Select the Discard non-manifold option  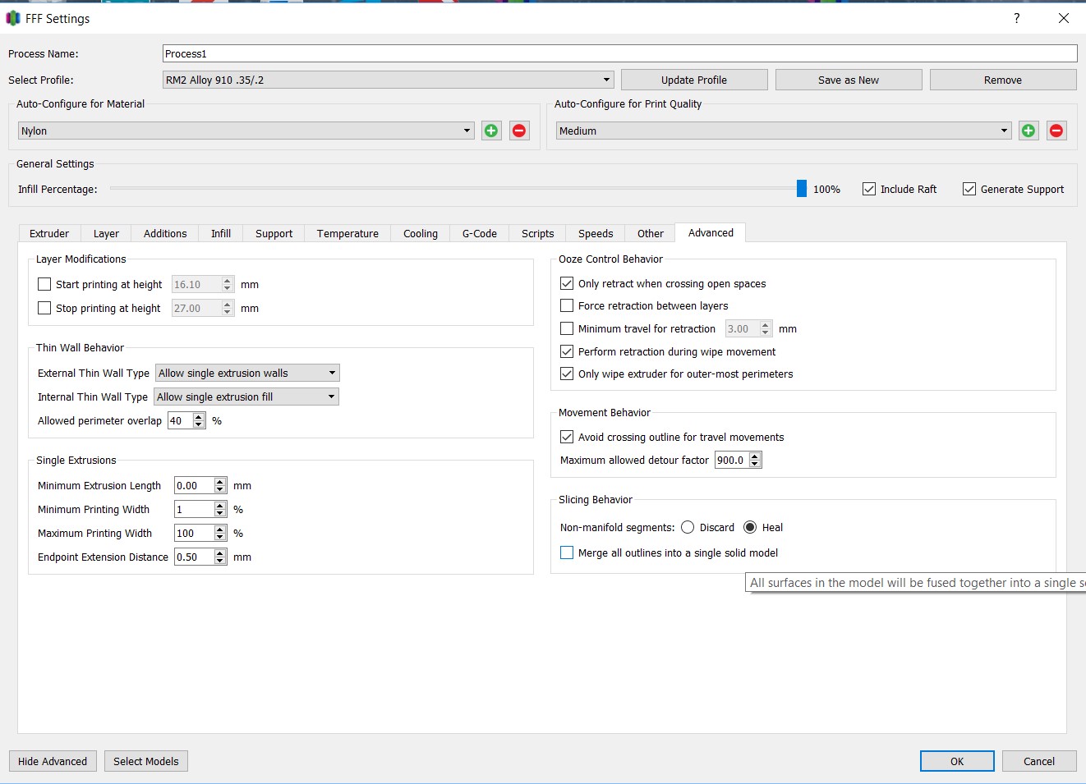click(x=688, y=527)
